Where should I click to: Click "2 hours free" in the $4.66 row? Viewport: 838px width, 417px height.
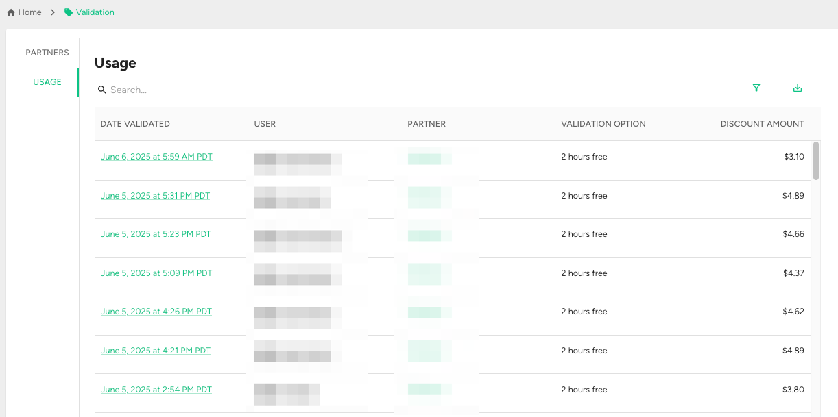584,234
